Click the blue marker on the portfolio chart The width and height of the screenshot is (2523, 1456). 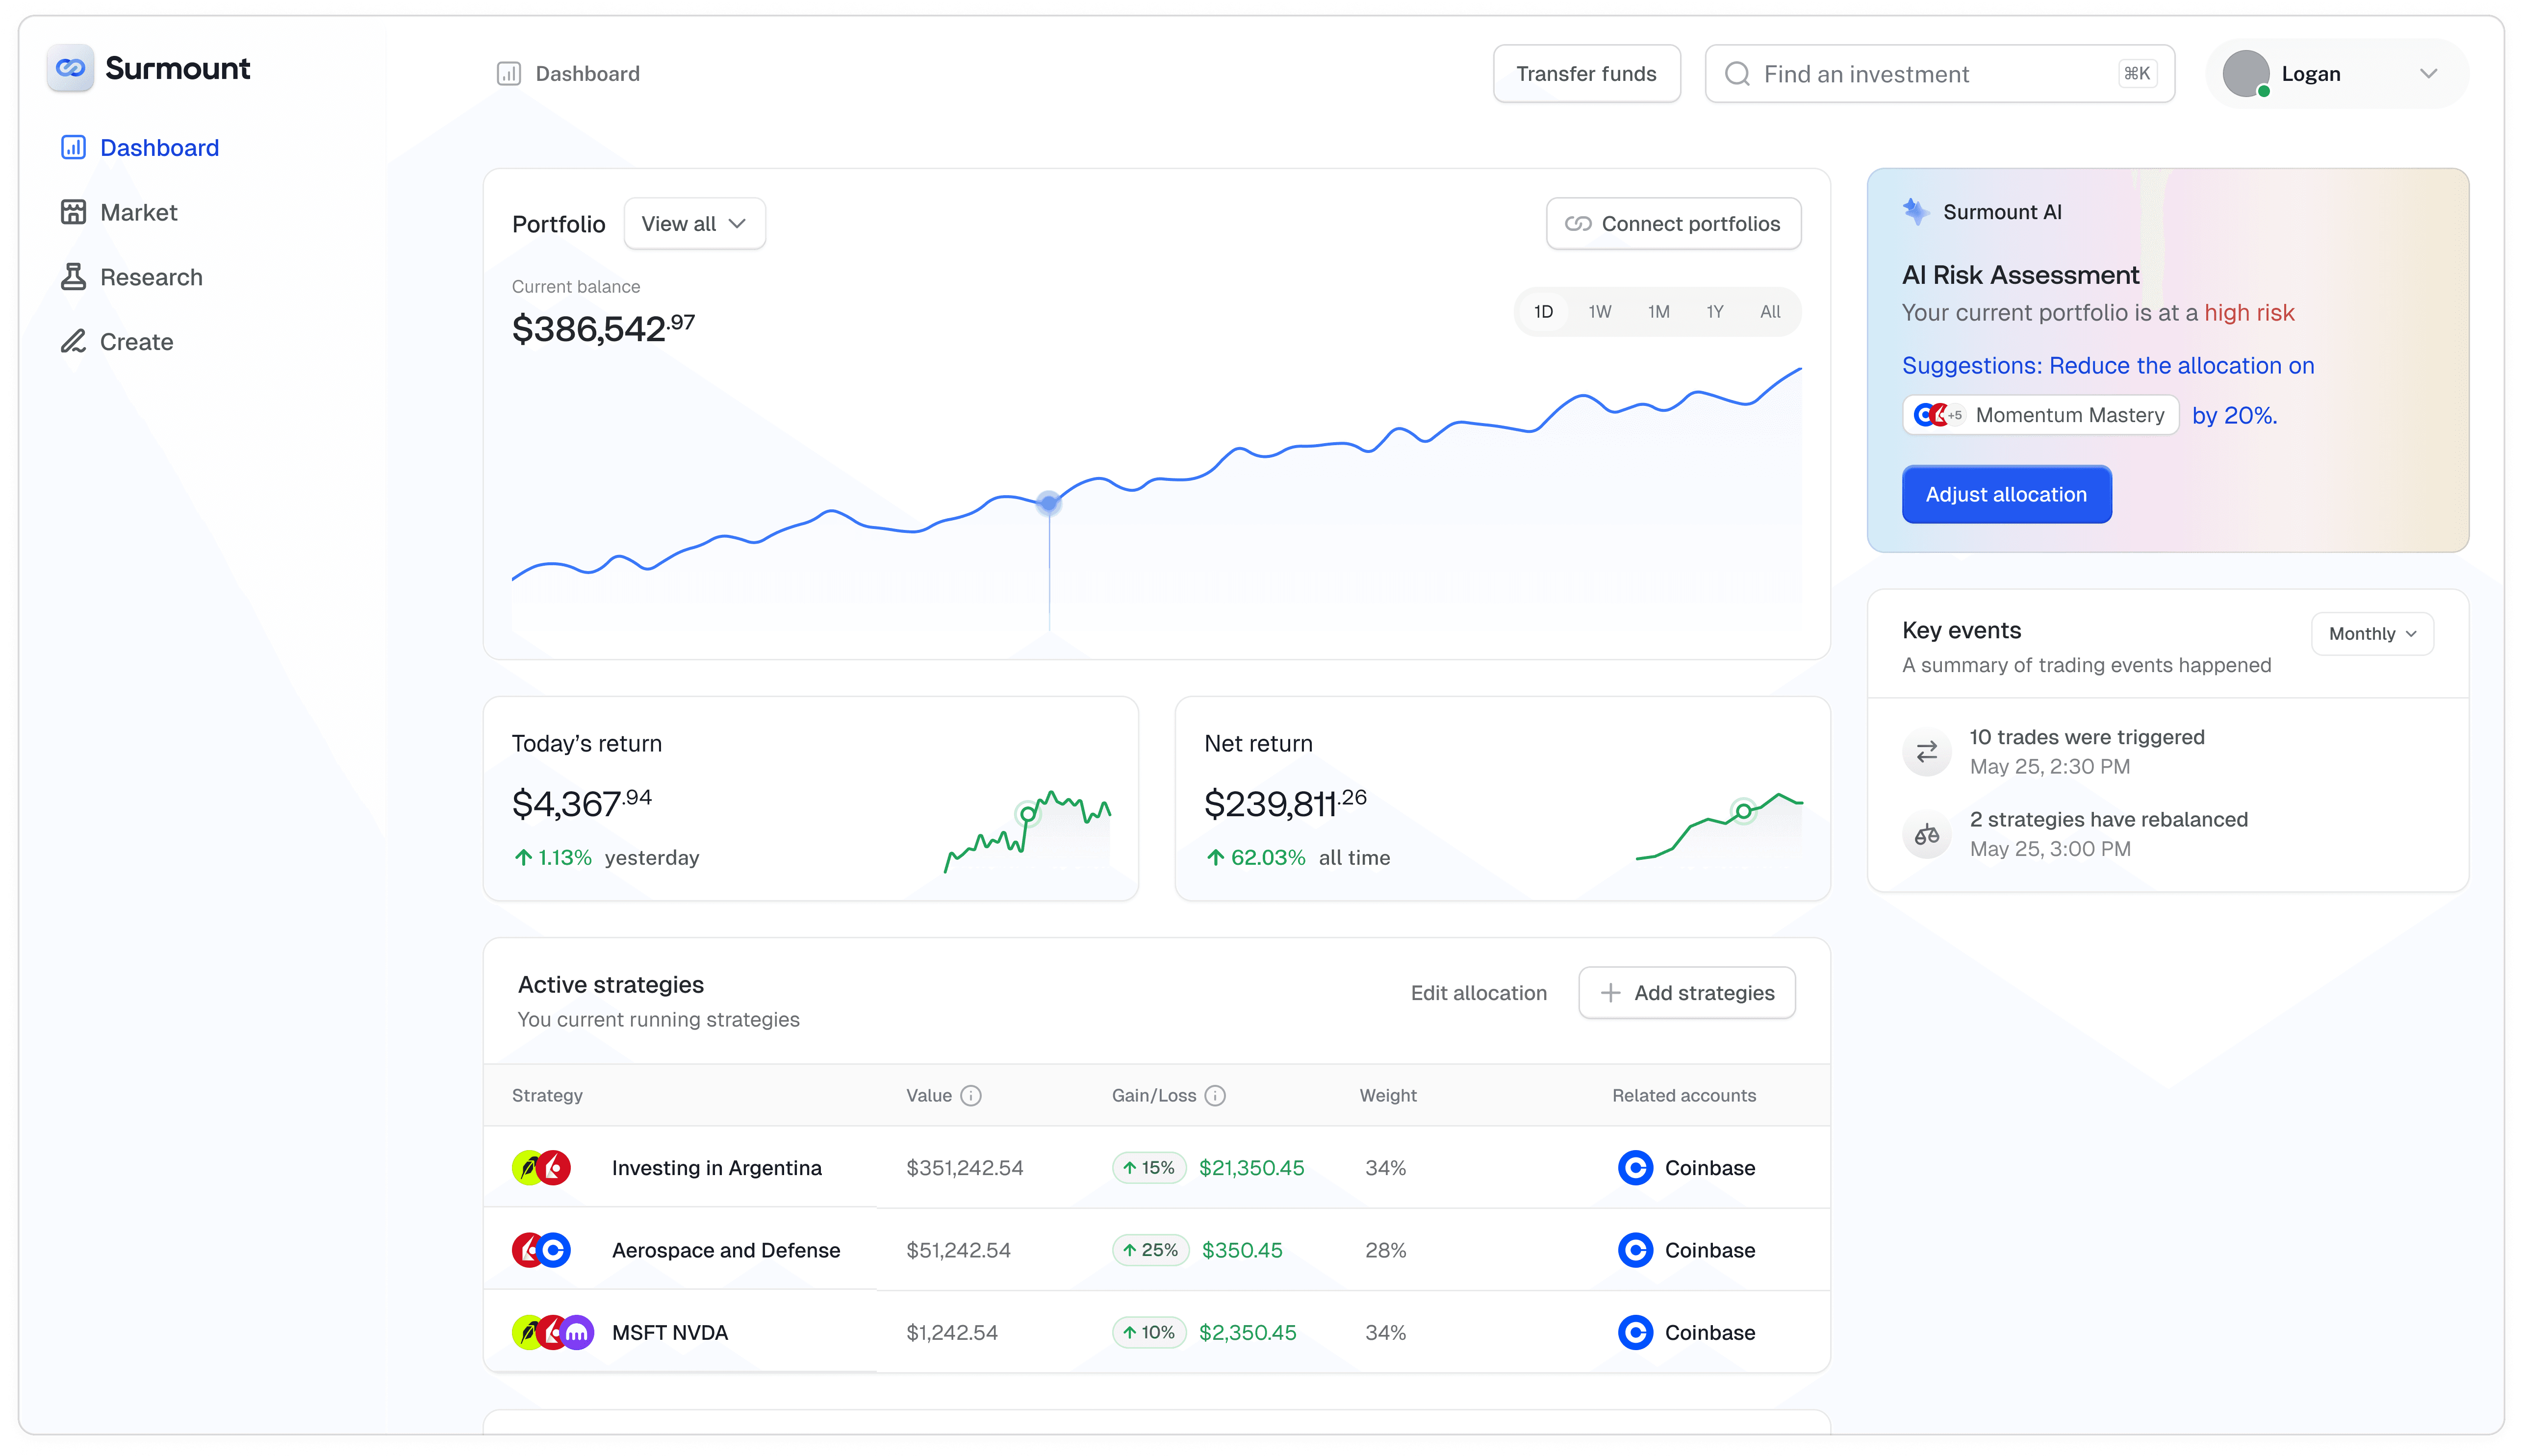coord(1048,503)
